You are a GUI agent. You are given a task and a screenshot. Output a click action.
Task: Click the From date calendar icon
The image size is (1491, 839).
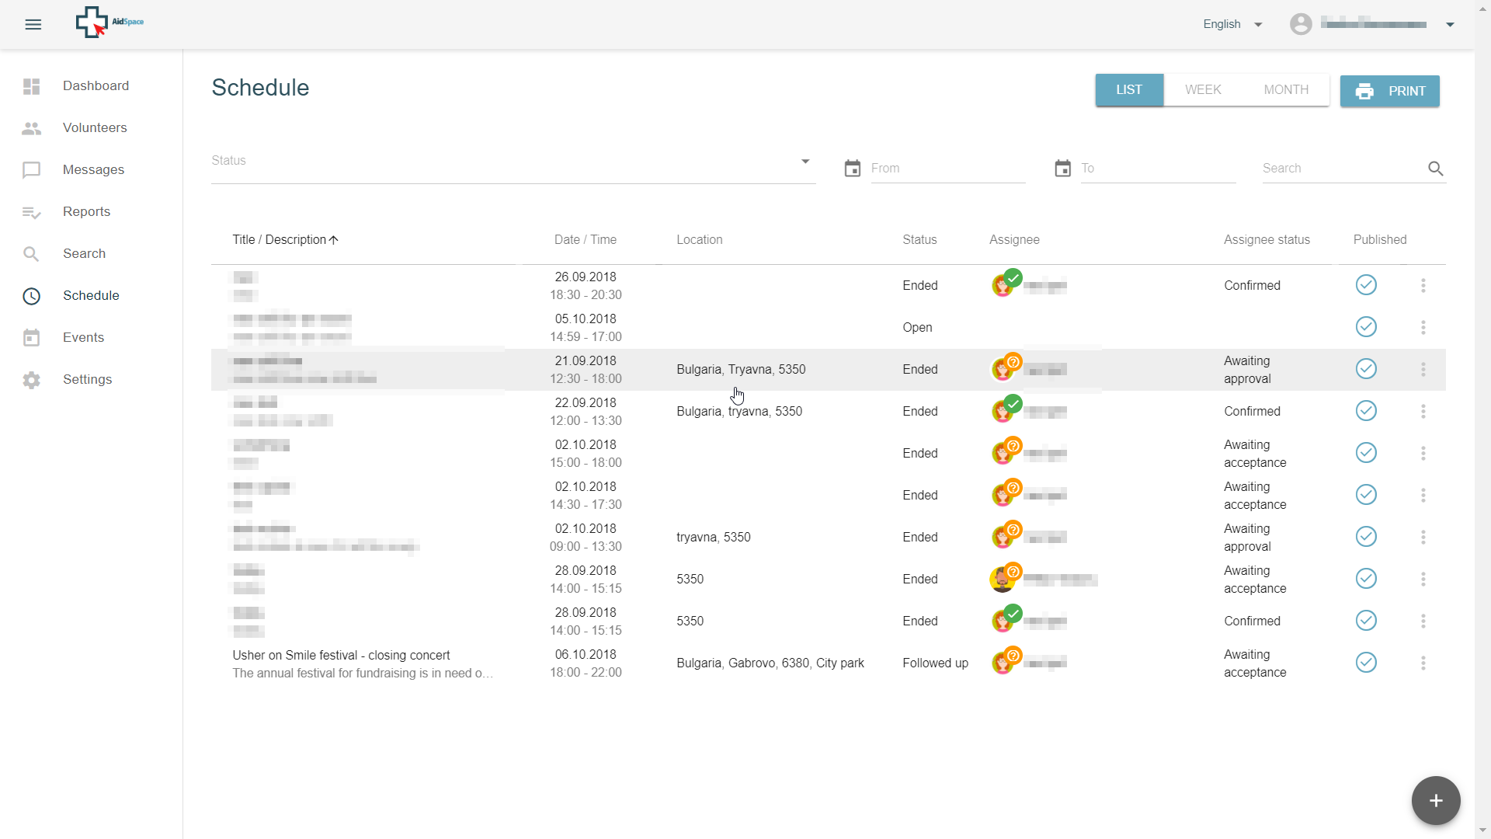[853, 169]
